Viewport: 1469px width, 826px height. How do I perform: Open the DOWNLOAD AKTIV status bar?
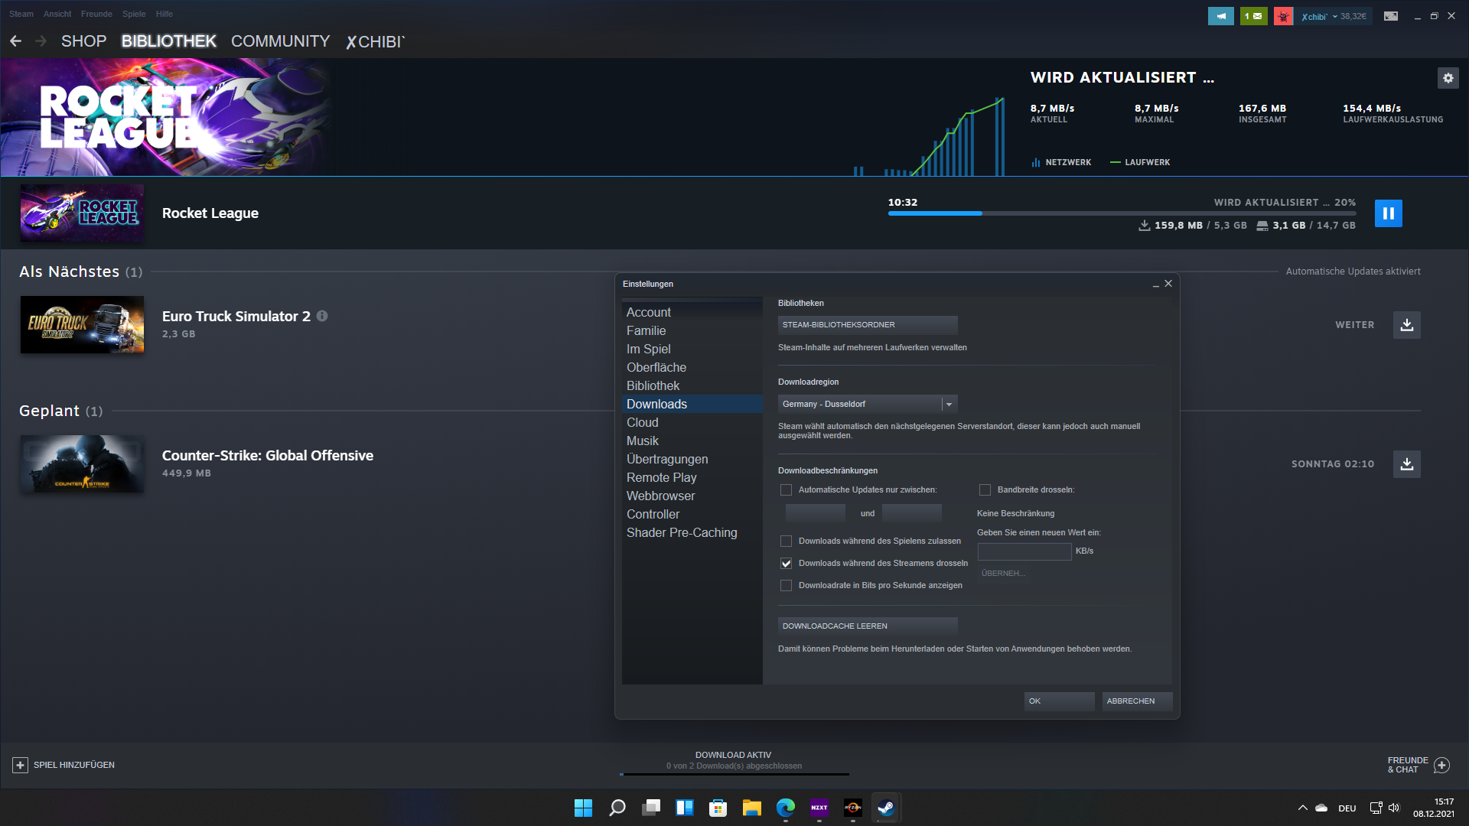click(734, 762)
